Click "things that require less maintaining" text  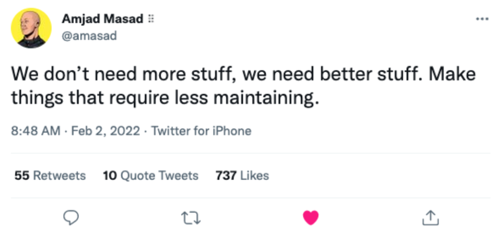[164, 98]
